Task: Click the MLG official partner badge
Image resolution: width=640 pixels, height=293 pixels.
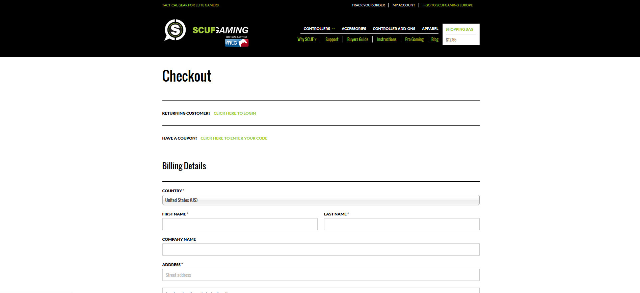Action: (237, 42)
